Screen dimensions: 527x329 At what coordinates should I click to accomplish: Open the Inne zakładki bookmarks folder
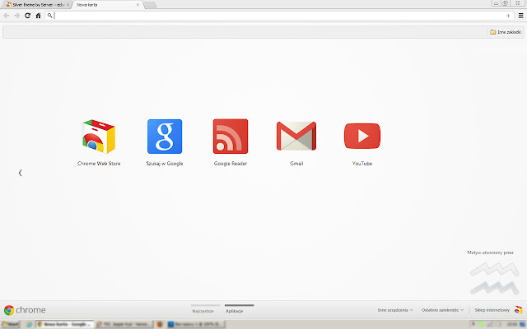(x=506, y=32)
